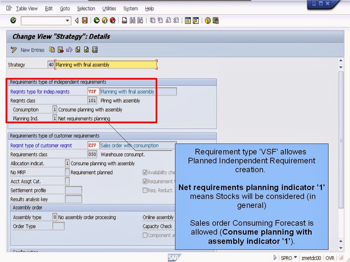Image resolution: width=350 pixels, height=262 pixels.
Task: Open the Goto menu
Action: click(x=65, y=9)
